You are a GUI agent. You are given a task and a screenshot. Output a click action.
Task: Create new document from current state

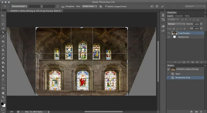(192, 112)
